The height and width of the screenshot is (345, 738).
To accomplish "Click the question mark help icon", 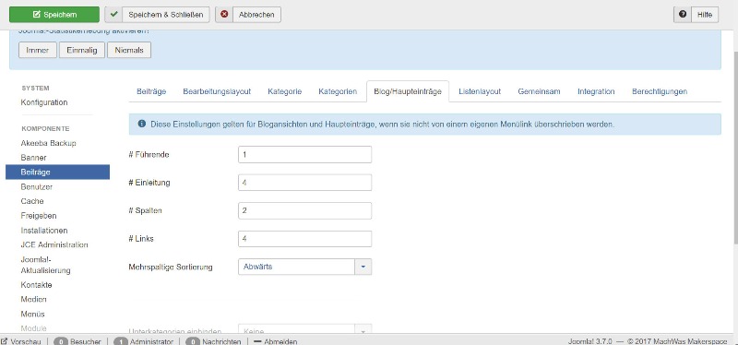I will [x=683, y=15].
